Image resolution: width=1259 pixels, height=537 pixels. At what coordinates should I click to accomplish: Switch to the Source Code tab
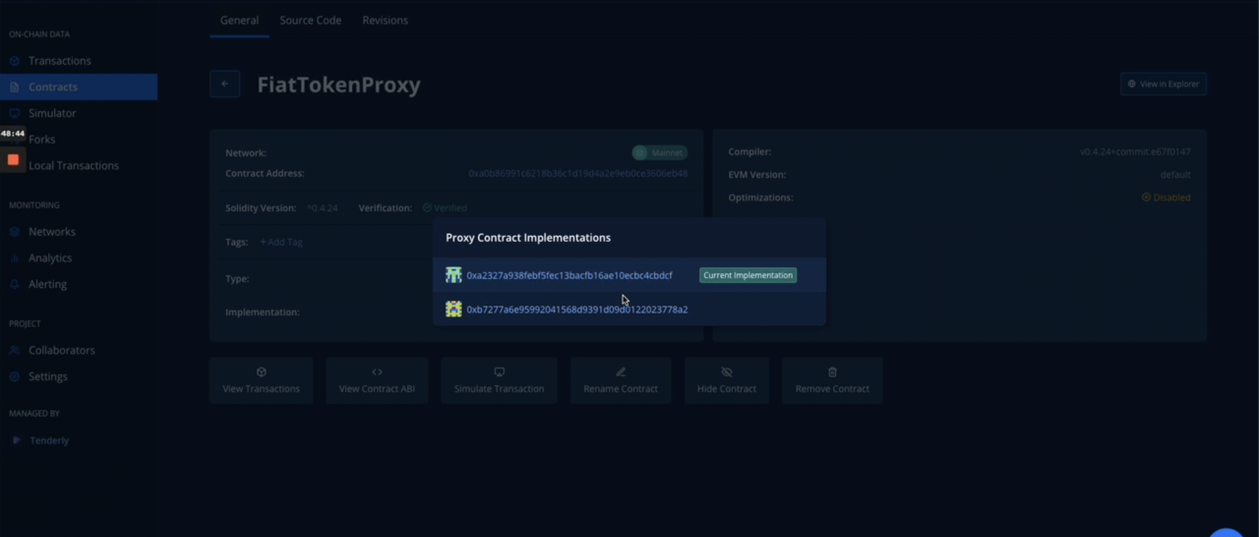[x=310, y=20]
